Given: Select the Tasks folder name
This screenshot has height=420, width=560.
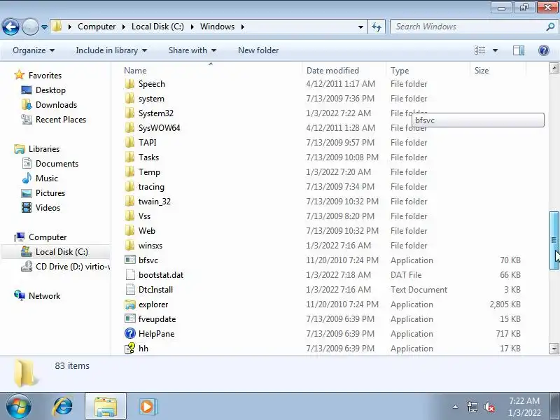Looking at the screenshot, I should click(x=148, y=157).
